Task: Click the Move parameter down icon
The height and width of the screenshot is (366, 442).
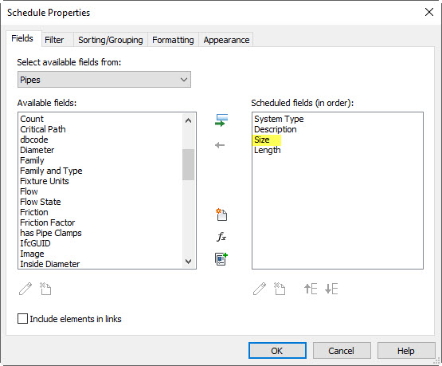Action: pyautogui.click(x=331, y=289)
